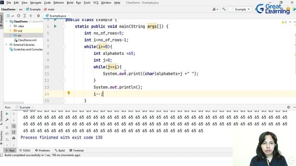Open Run panel settings gear

[x=289, y=107]
